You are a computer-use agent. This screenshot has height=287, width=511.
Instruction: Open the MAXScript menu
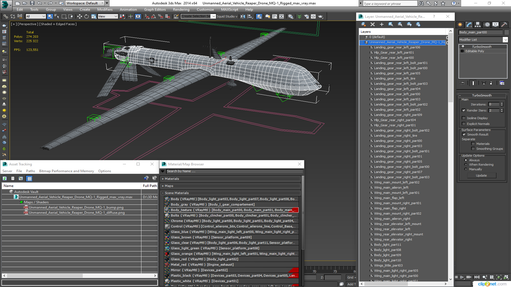click(229, 10)
